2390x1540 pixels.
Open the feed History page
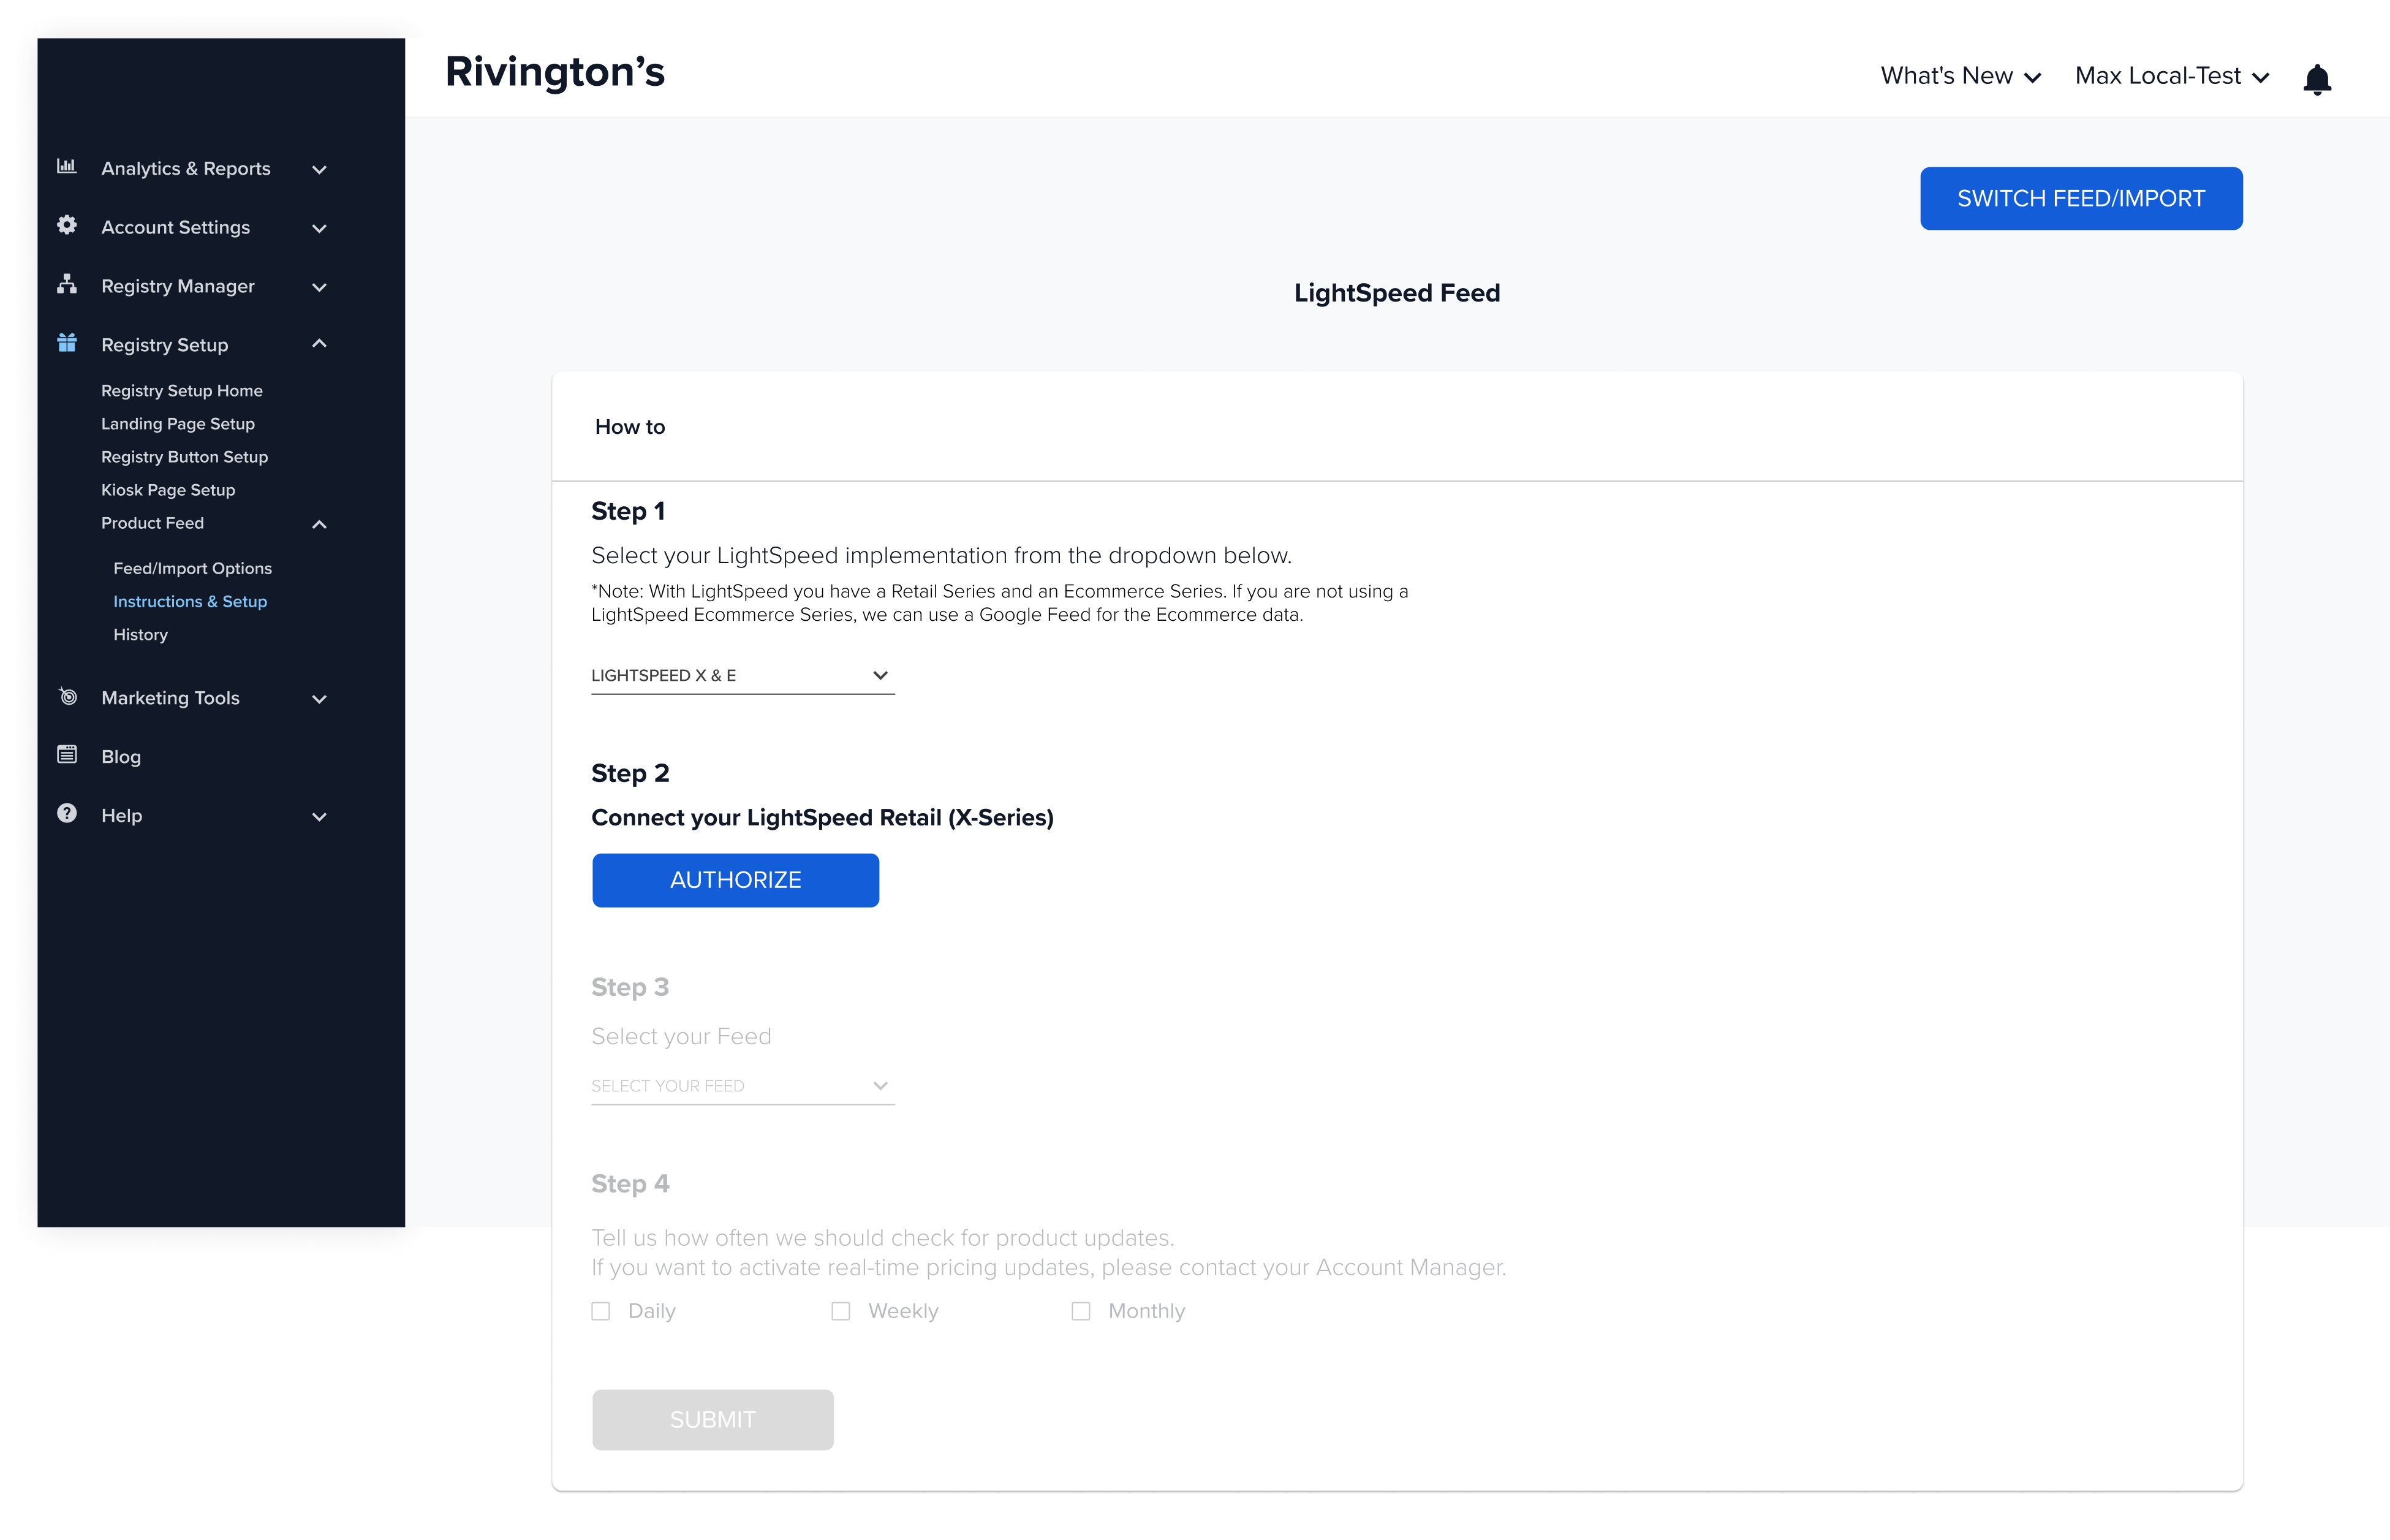[141, 634]
